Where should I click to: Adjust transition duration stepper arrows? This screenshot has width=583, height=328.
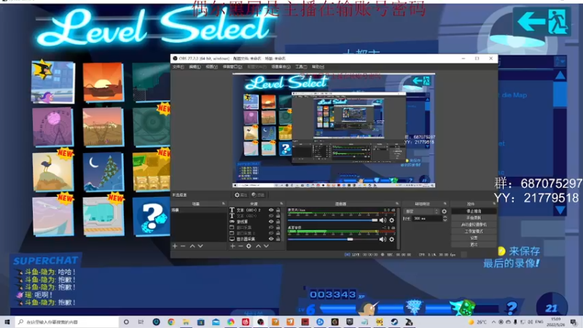click(445, 219)
